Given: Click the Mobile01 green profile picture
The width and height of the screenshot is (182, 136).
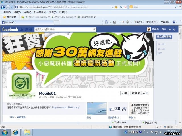Looking at the screenshot, I should pos(22,84).
